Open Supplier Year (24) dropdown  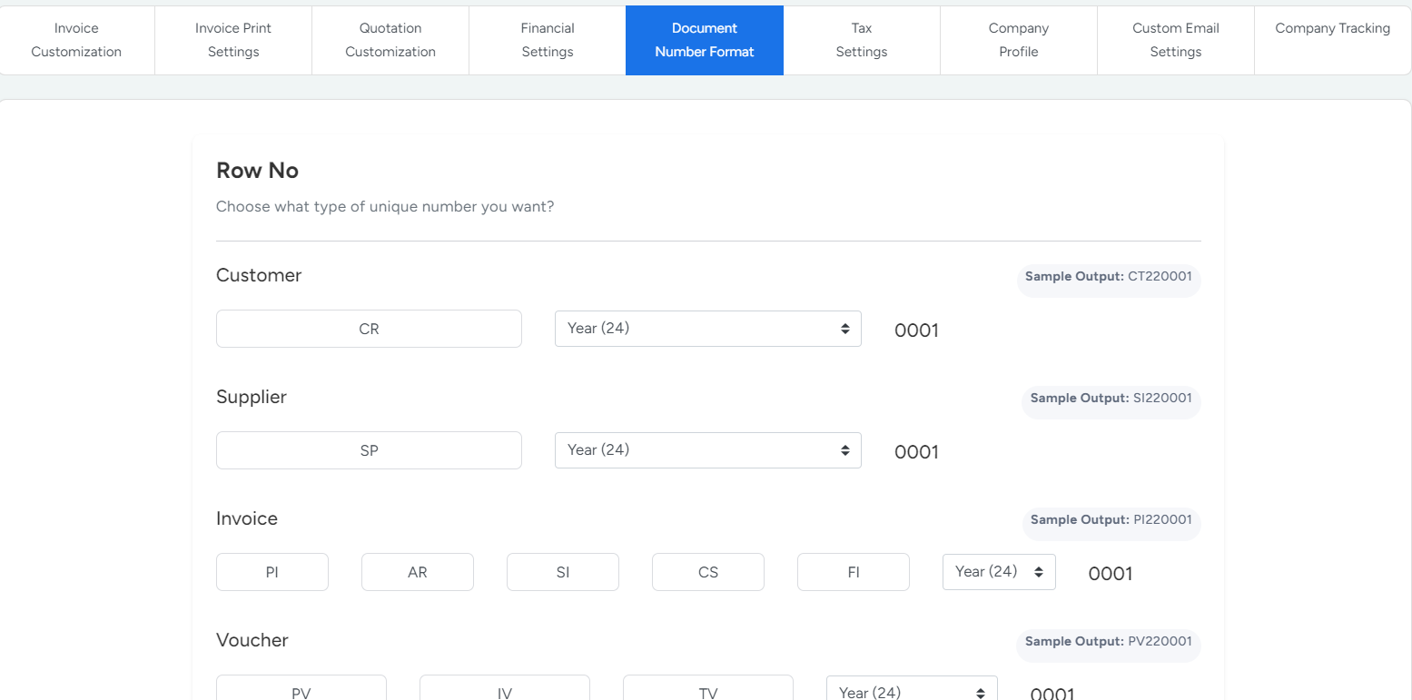(x=708, y=450)
